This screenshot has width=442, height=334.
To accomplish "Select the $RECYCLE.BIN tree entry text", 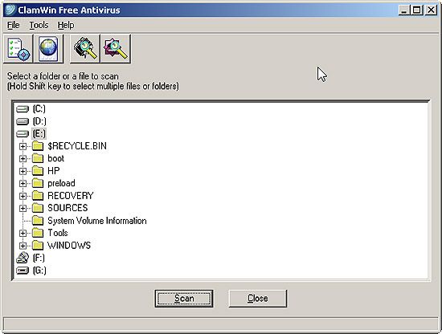I will [77, 146].
